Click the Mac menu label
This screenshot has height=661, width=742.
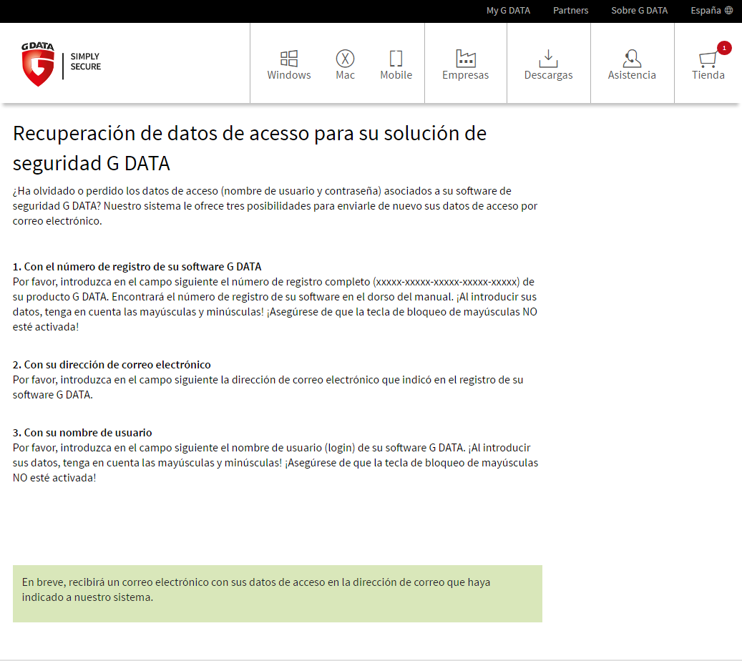(345, 75)
